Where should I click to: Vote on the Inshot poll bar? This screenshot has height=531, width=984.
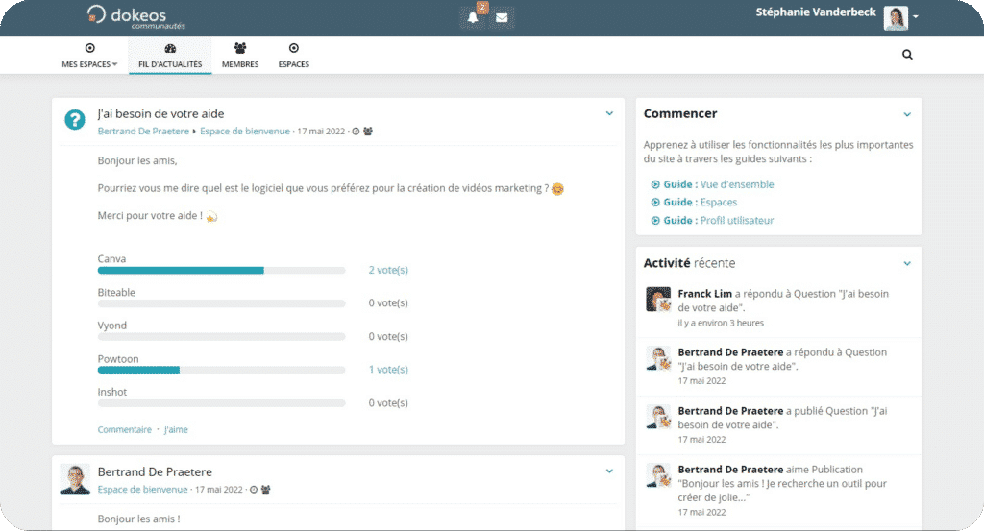[222, 403]
